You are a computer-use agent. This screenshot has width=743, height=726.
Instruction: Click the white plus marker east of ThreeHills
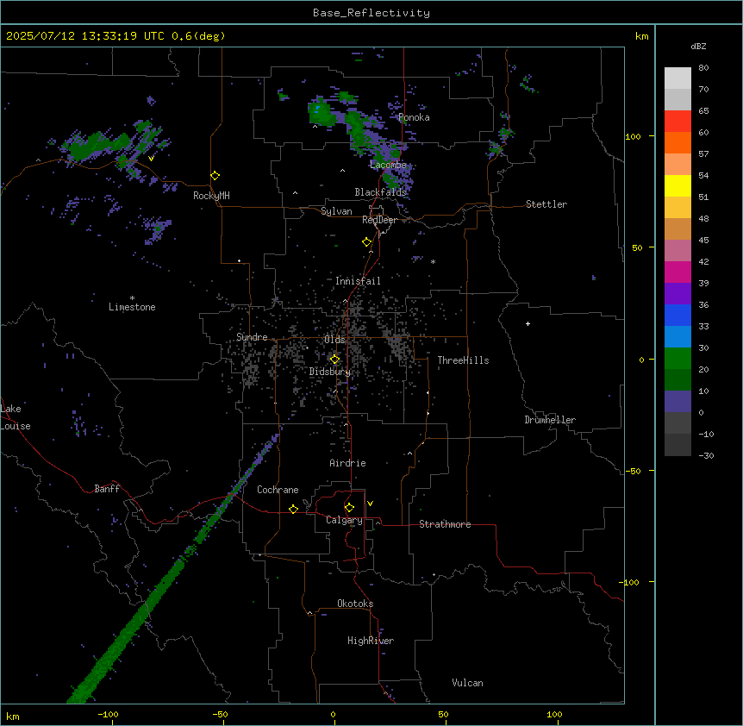click(528, 323)
